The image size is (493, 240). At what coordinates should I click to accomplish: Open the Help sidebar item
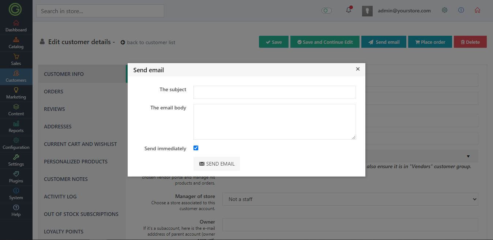tap(16, 211)
